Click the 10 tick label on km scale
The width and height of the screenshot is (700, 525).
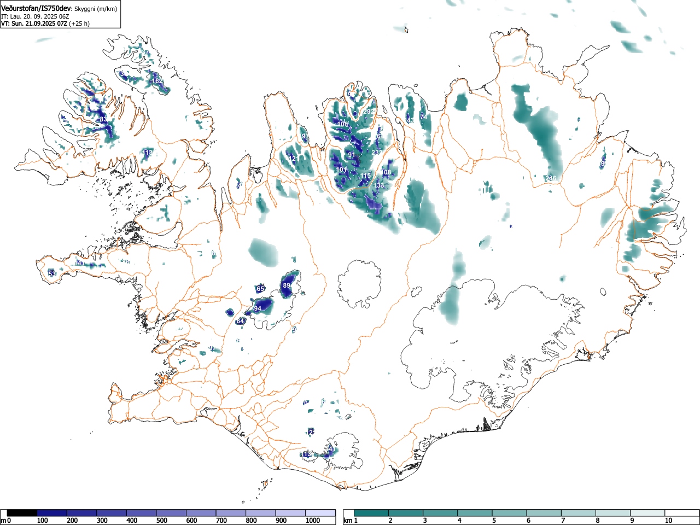point(668,521)
